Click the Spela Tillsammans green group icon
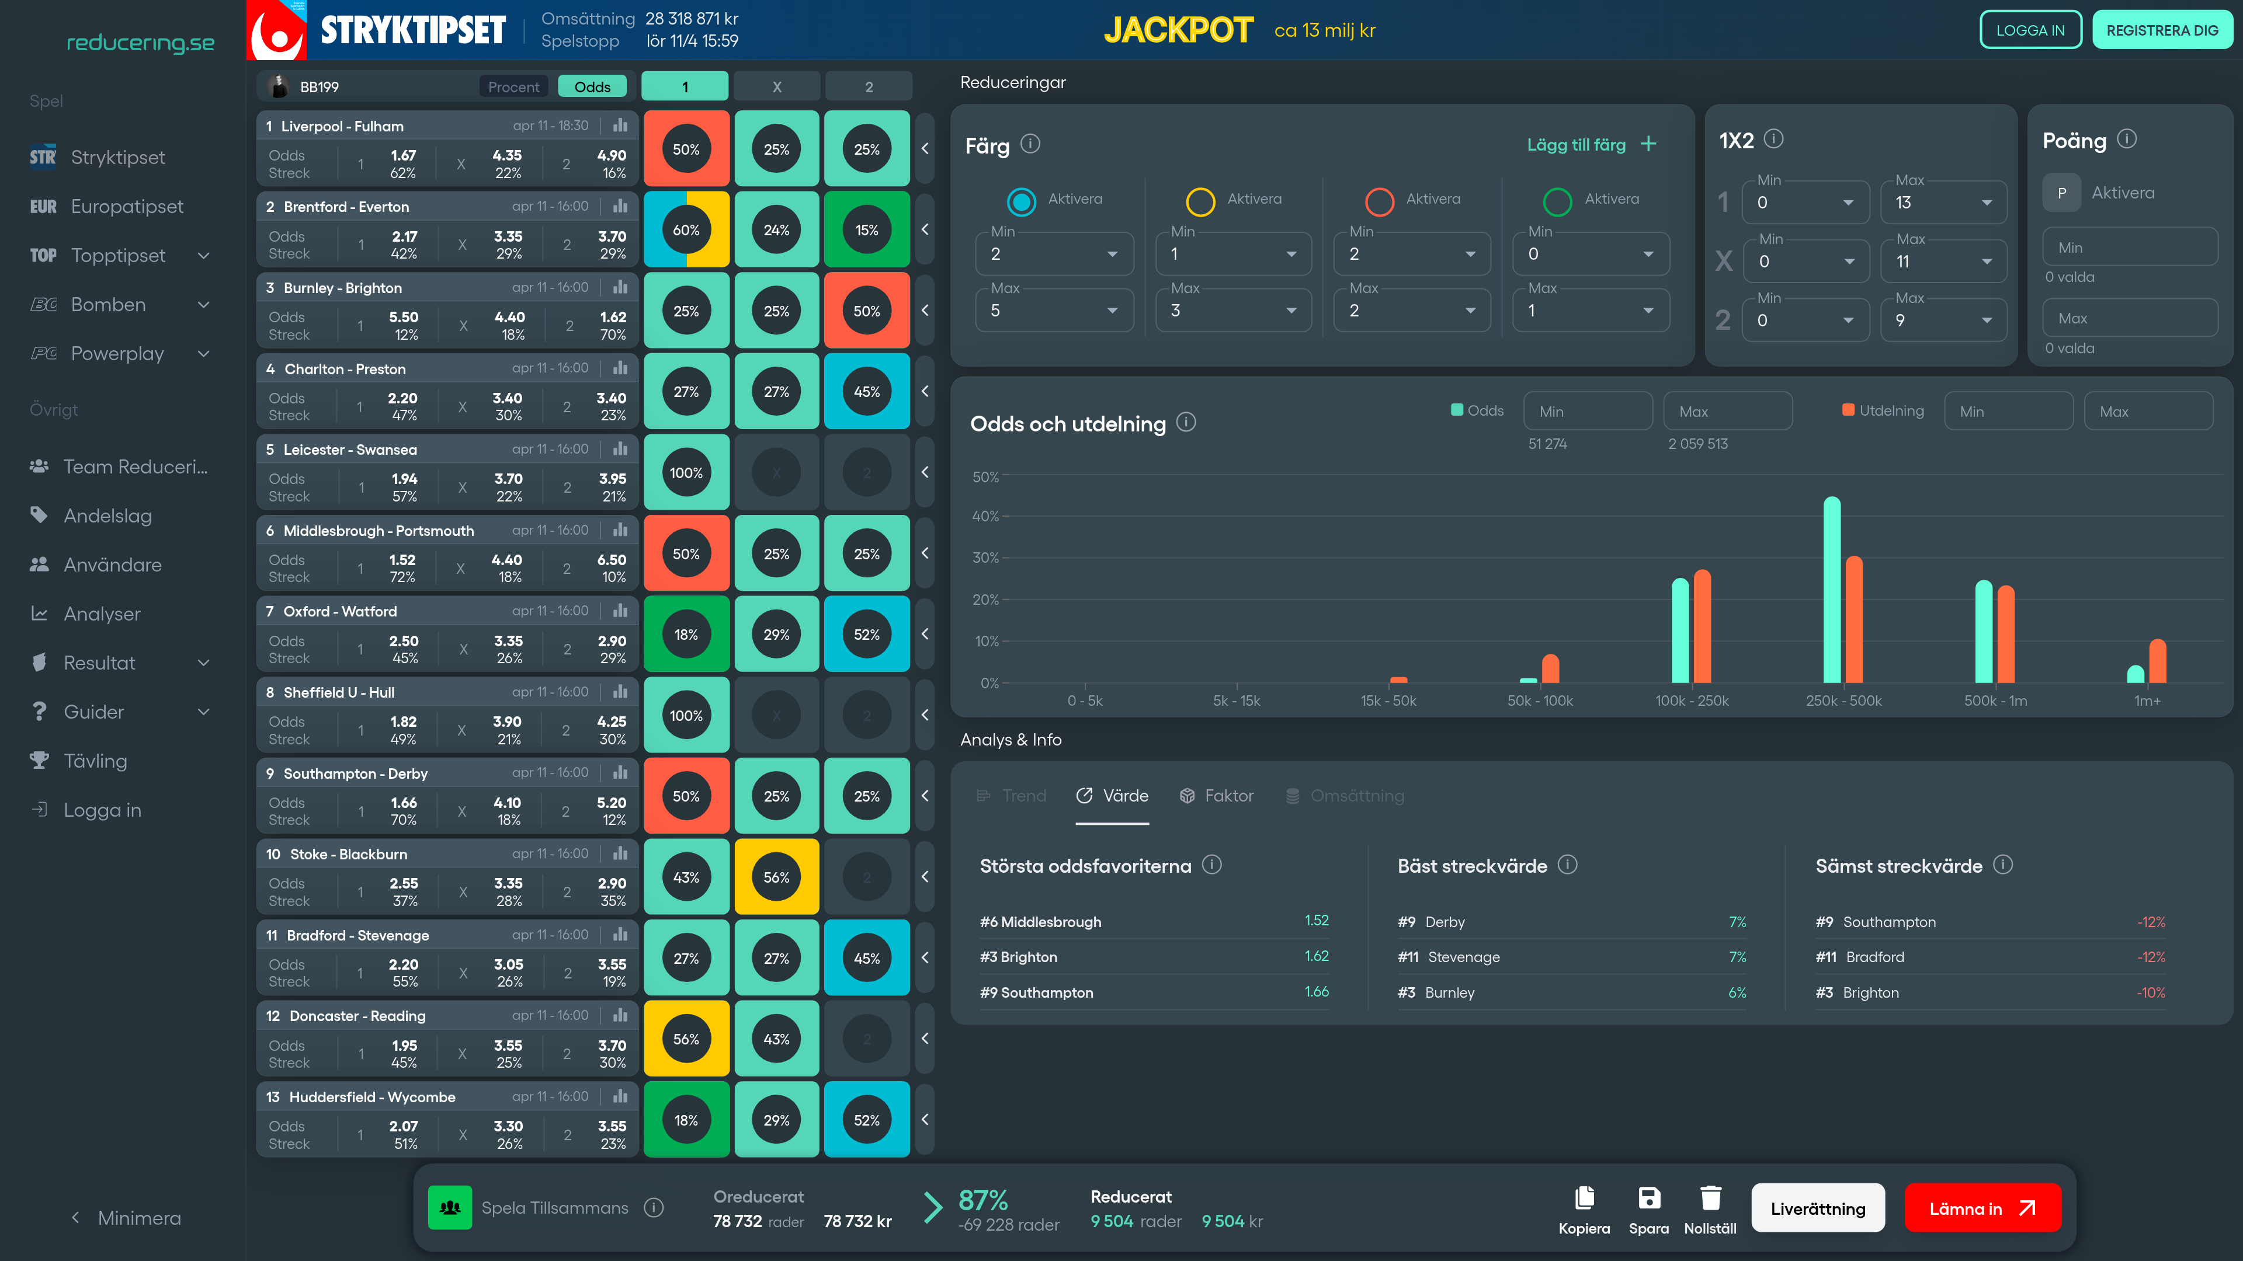 coord(450,1207)
